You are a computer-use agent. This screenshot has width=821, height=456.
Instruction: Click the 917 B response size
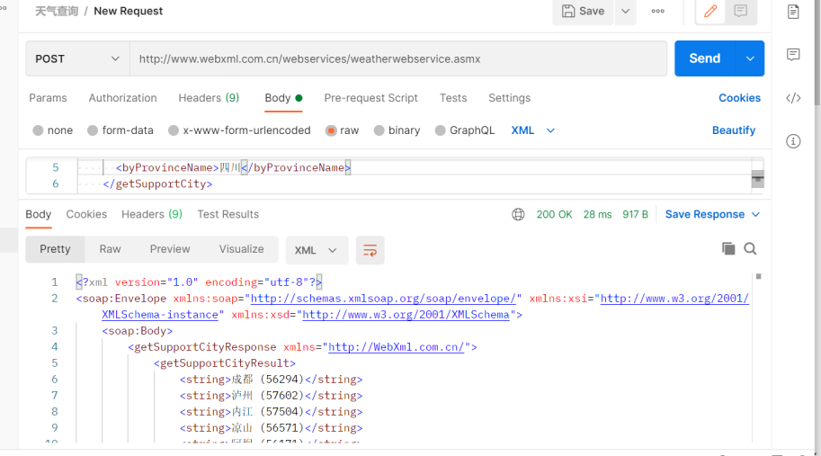[635, 214]
